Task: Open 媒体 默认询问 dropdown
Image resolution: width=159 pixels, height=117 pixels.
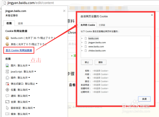Action: click(x=24, y=114)
